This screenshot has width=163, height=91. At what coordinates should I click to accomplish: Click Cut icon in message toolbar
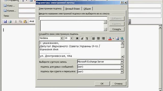(x=16, y=21)
